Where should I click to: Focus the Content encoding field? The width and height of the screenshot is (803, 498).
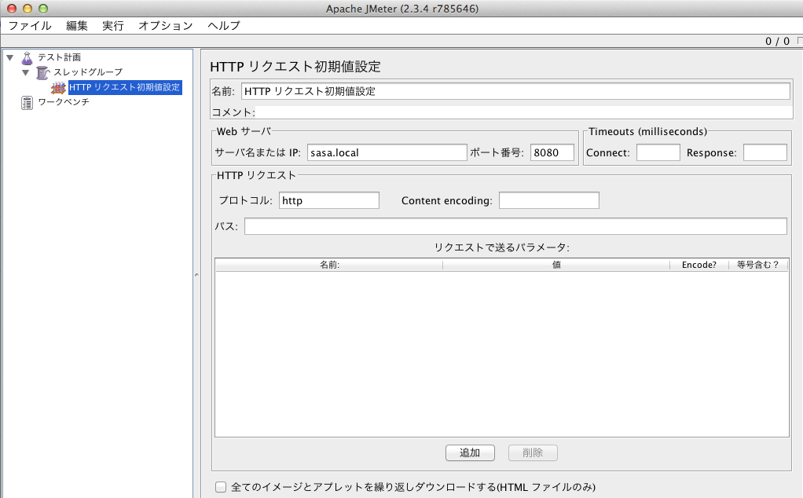(548, 200)
